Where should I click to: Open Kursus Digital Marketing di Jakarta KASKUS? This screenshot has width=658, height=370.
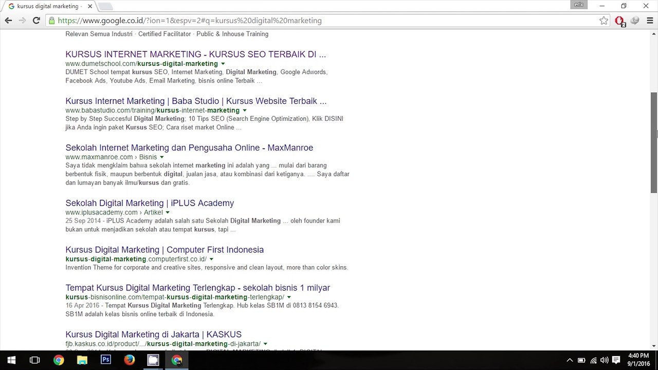pyautogui.click(x=154, y=335)
